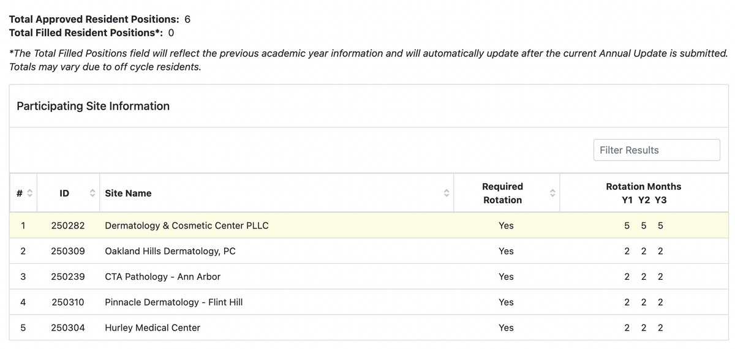This screenshot has width=735, height=349.
Task: Sort by Site Name using its arrows
Action: point(447,193)
